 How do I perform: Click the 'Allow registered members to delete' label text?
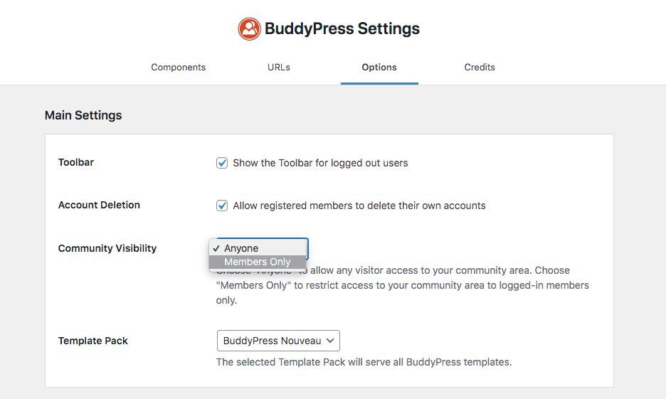pyautogui.click(x=359, y=206)
